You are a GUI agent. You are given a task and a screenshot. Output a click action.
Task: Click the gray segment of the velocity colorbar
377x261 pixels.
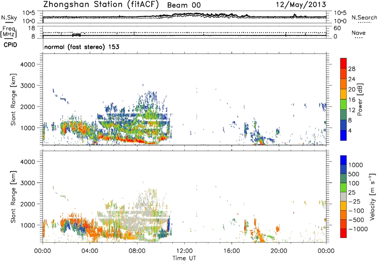pos(344,196)
